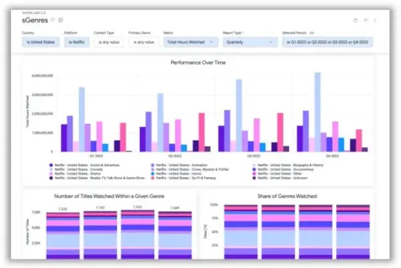
Task: Click the last stacked bar in Share of Genres chart
Action: tap(353, 232)
